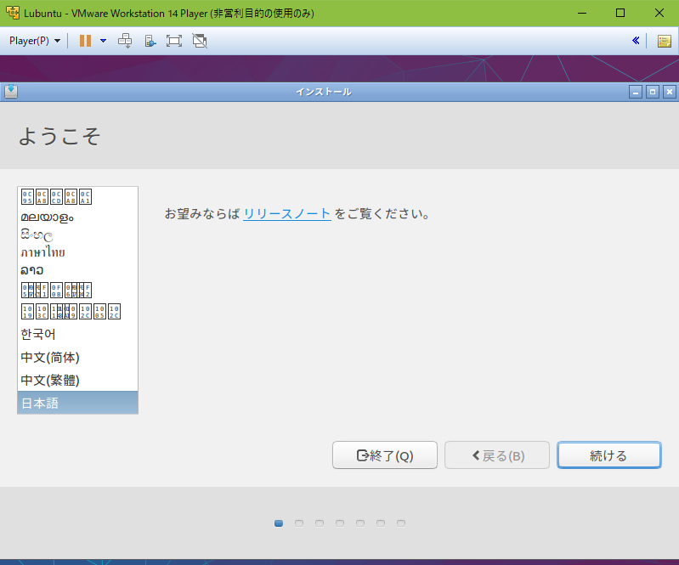
Task: Select the topmost unrendered-glyph language entry
Action: coord(78,197)
